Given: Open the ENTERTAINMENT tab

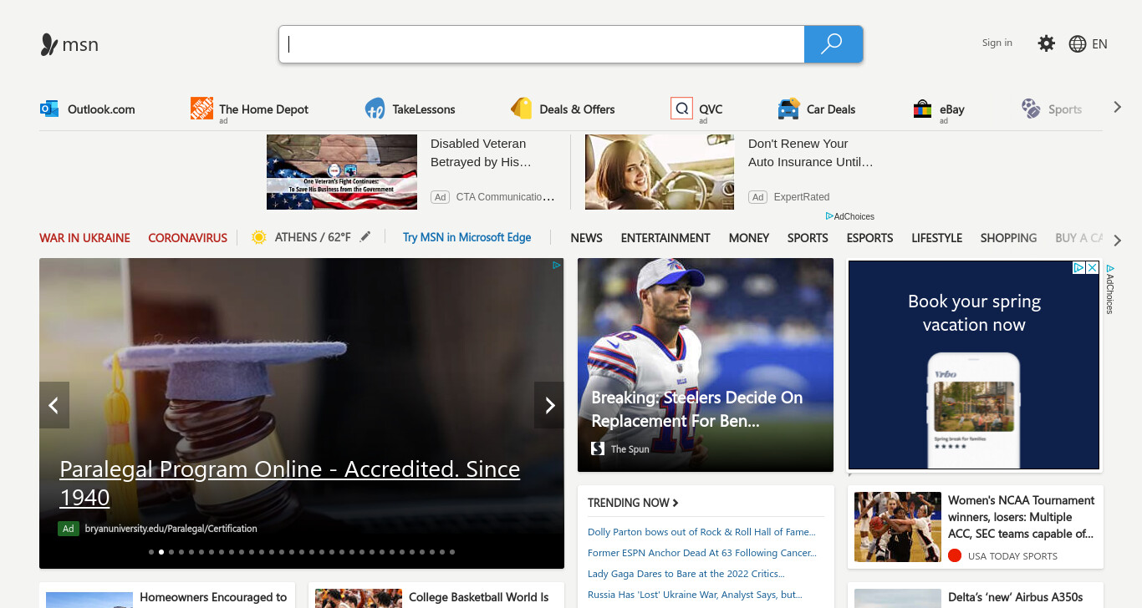Looking at the screenshot, I should click(665, 238).
